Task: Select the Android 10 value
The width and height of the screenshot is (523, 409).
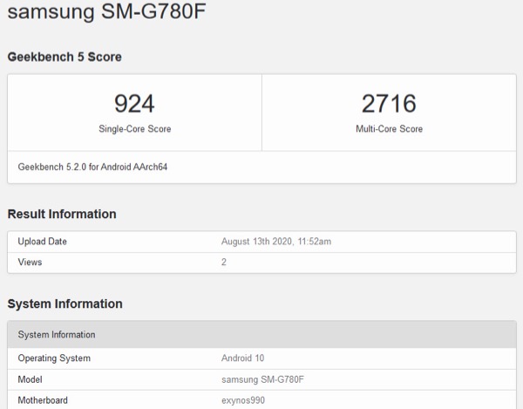Action: 242,358
